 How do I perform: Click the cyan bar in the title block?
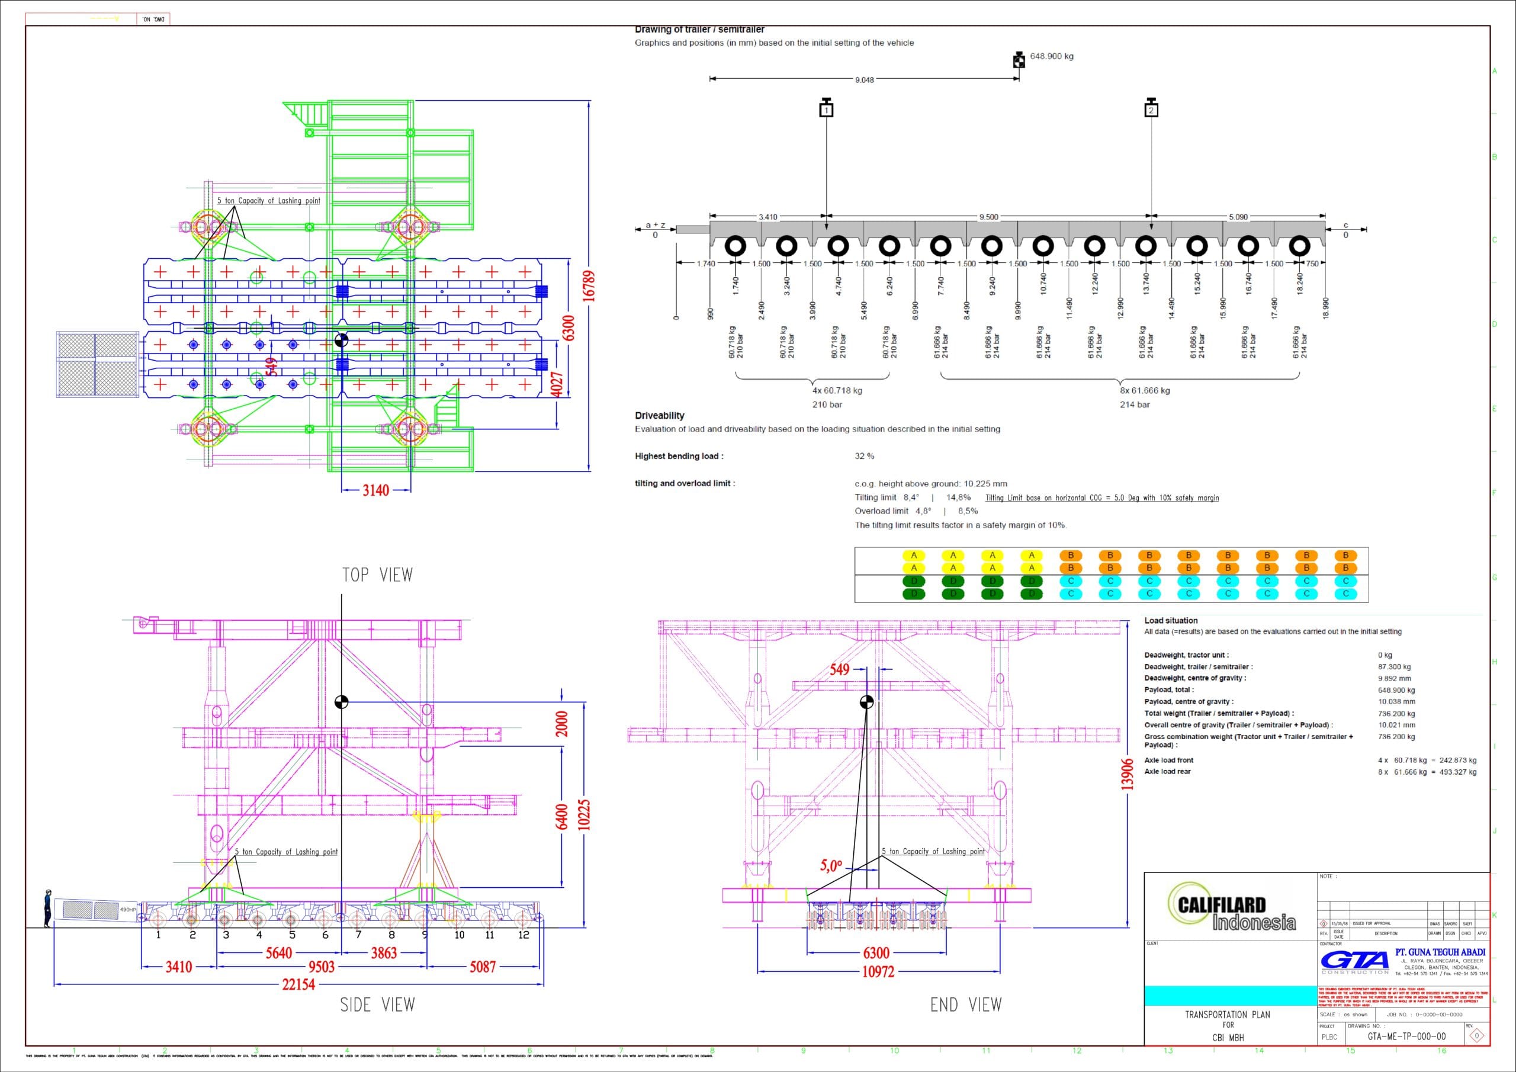coord(1231,996)
